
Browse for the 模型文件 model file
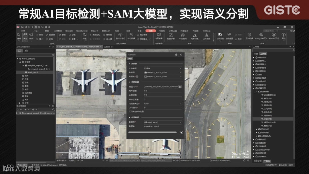point(180,86)
